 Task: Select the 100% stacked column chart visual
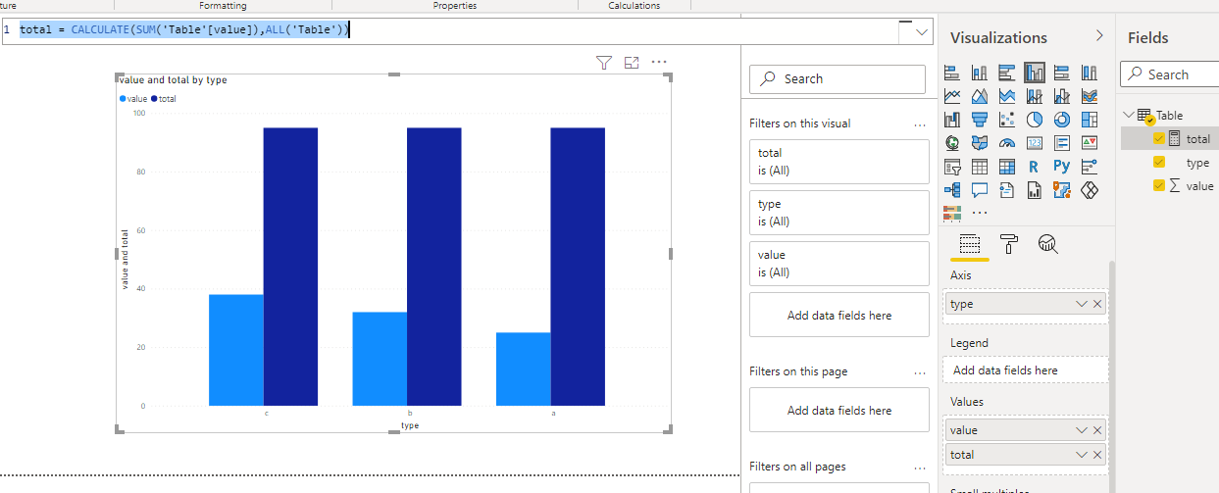1089,73
